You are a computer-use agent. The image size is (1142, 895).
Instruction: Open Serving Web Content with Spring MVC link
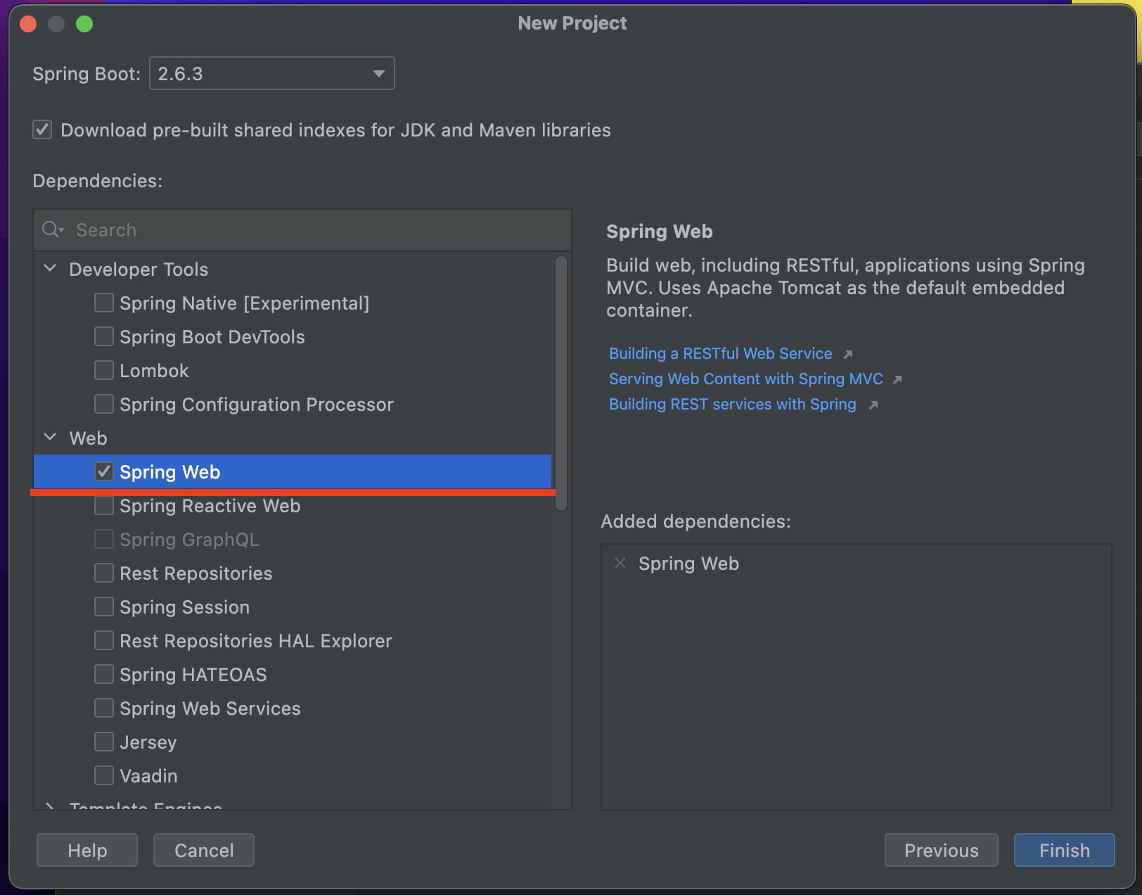click(x=746, y=379)
